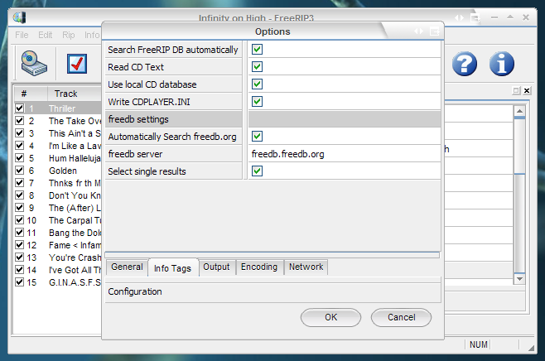Open the Edit menu
Image resolution: width=545 pixels, height=361 pixels.
tap(46, 35)
